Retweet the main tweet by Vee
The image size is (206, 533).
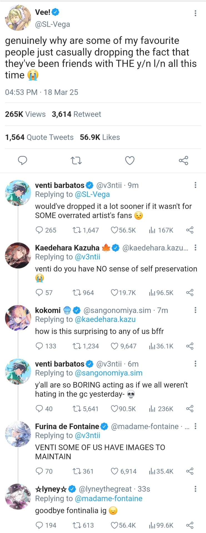tap(76, 160)
